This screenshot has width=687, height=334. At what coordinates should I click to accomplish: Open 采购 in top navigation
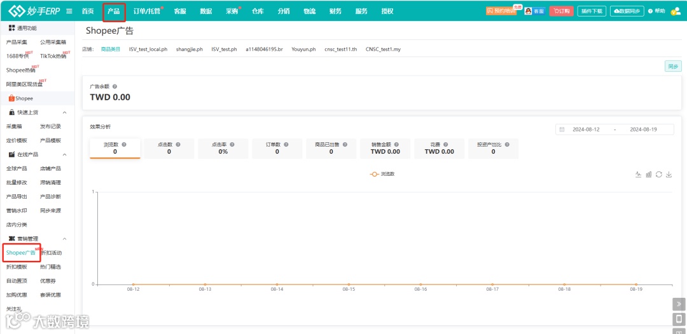coord(232,11)
